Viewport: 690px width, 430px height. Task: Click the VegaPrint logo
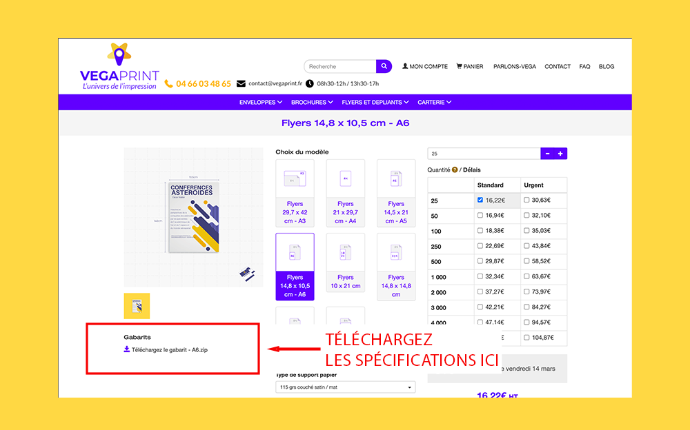(x=119, y=66)
